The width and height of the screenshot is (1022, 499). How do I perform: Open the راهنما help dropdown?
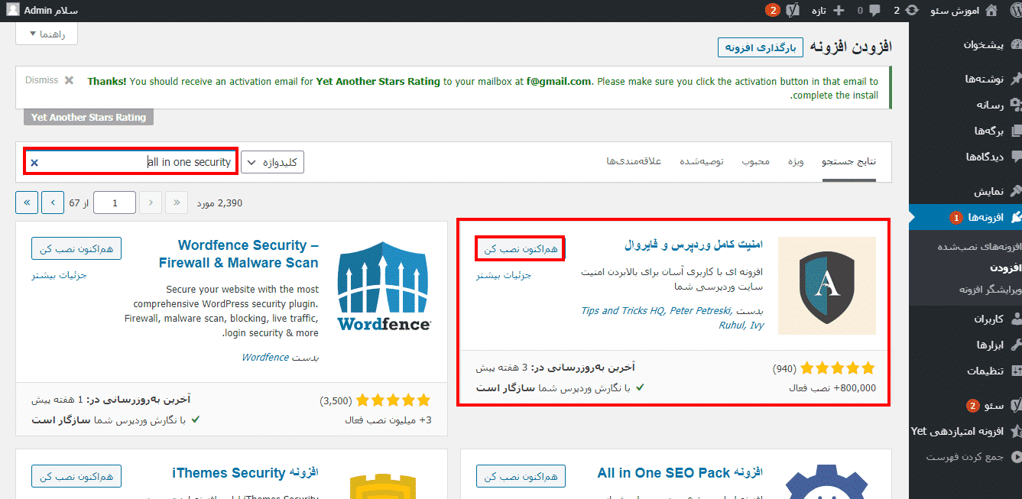click(47, 34)
